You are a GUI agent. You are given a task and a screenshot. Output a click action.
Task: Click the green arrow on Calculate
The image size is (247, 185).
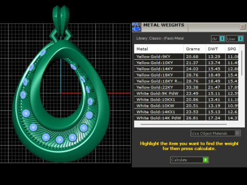205,160
